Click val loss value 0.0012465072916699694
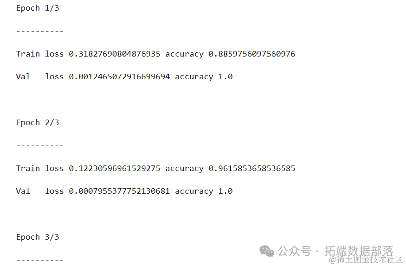This screenshot has width=406, height=267. [119, 76]
